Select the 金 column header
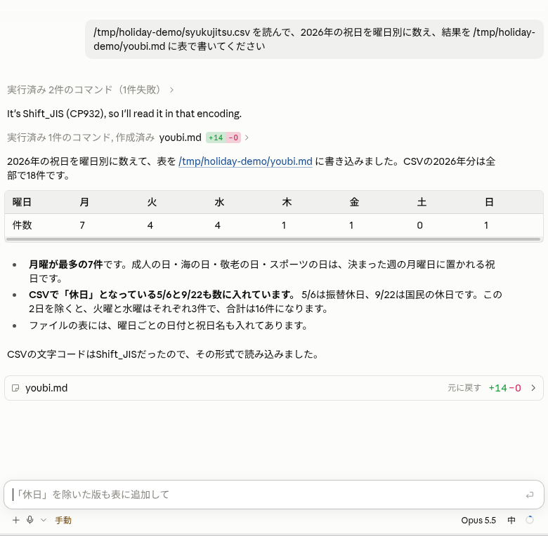This screenshot has width=548, height=536. [354, 202]
